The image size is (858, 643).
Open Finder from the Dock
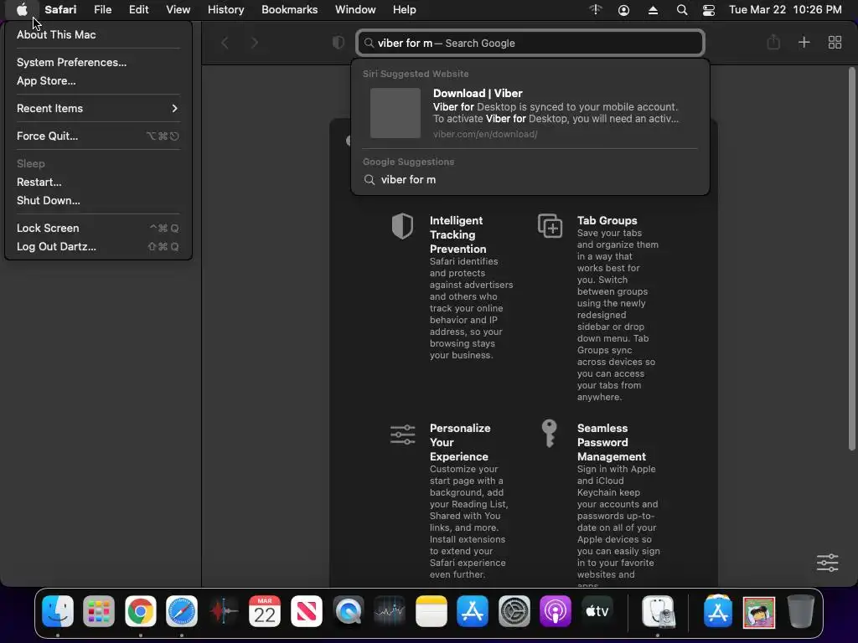58,610
